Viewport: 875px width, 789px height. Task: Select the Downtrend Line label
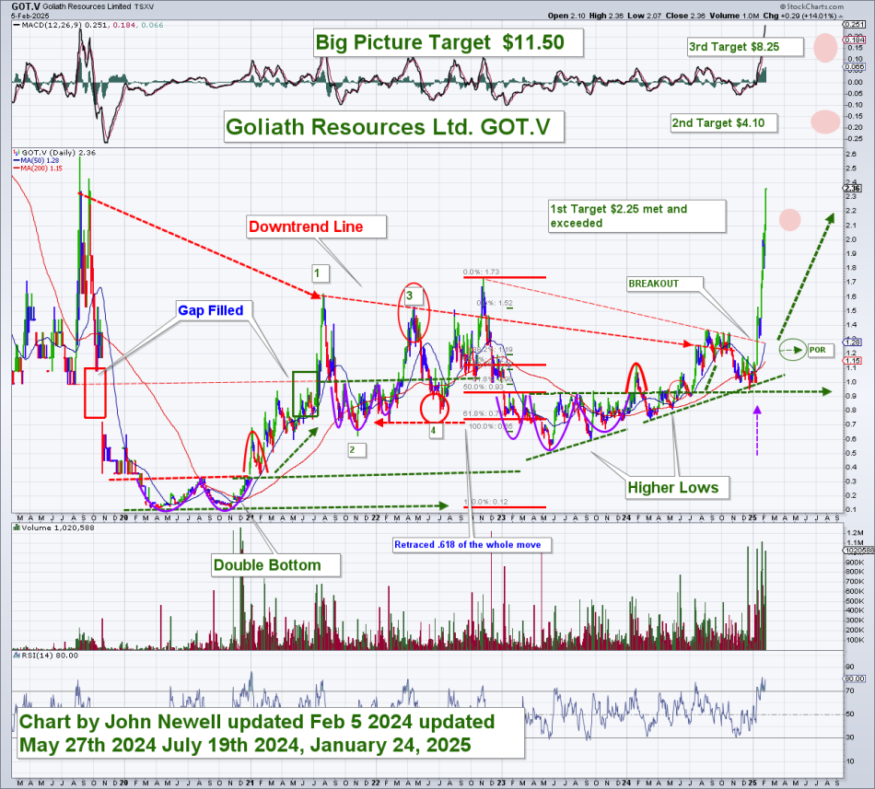(x=316, y=226)
